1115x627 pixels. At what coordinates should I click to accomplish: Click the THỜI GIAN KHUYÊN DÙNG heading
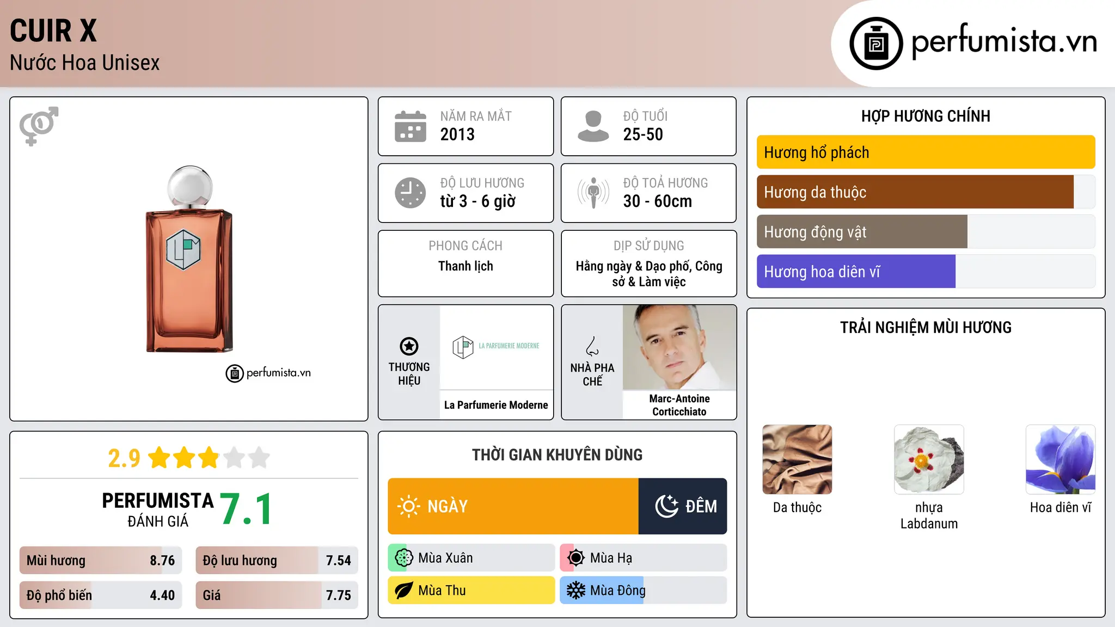(557, 454)
